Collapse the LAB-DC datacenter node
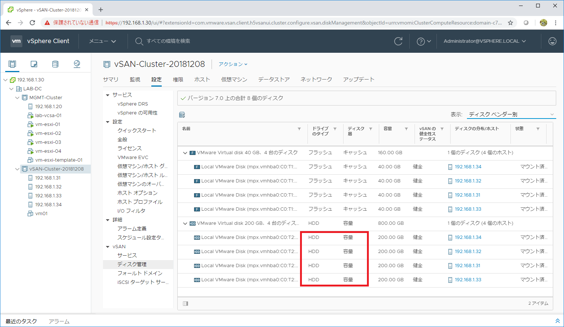This screenshot has height=327, width=564. point(11,89)
